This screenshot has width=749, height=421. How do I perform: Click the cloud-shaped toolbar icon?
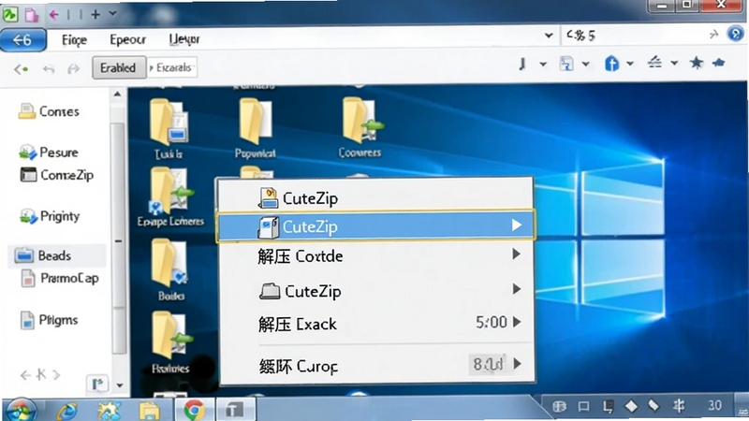(x=718, y=63)
